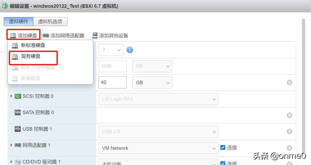
Task: Expand the 网络适配器 1 row
Action: point(11,145)
